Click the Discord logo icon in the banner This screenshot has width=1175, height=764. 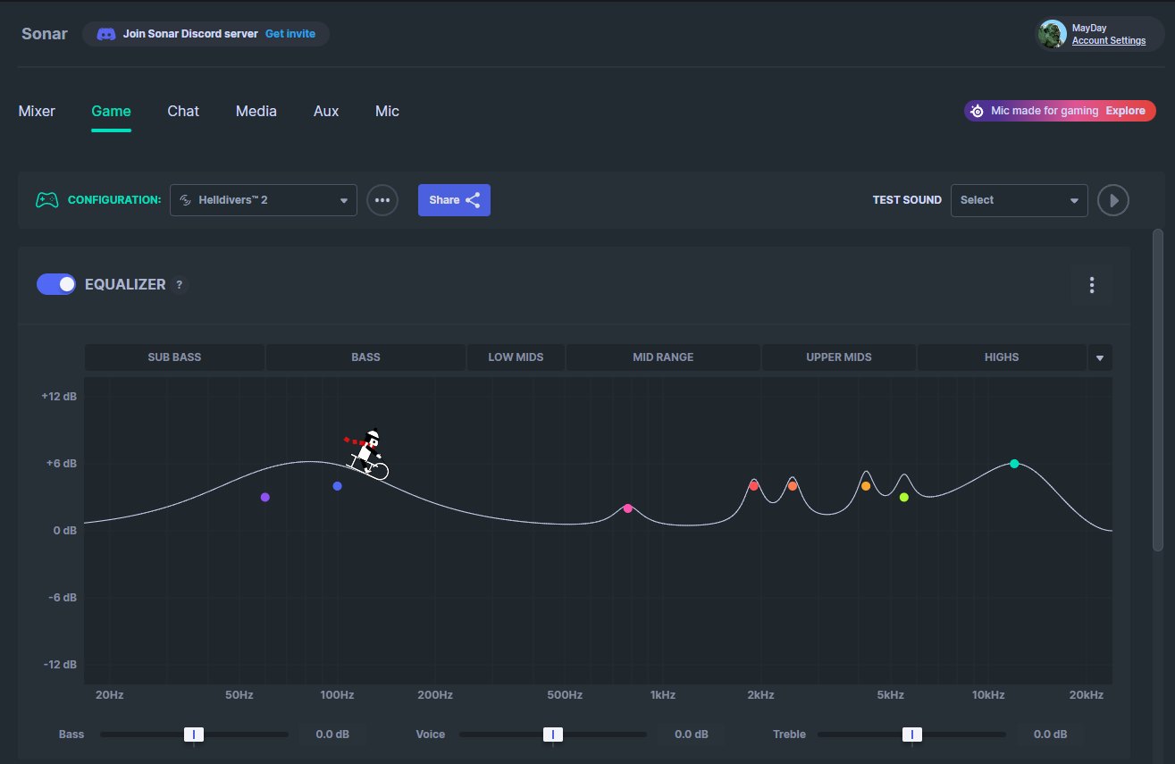[x=105, y=34]
